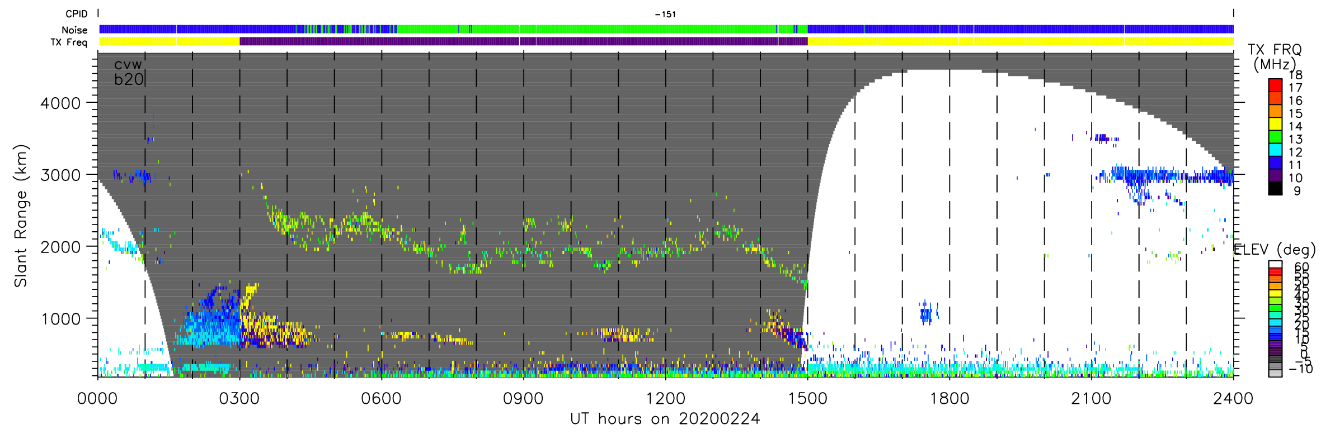Viewport: 1321px width, 439px height.
Task: Click the green swatch in TX FRQ colorbar
Action: 1275,137
